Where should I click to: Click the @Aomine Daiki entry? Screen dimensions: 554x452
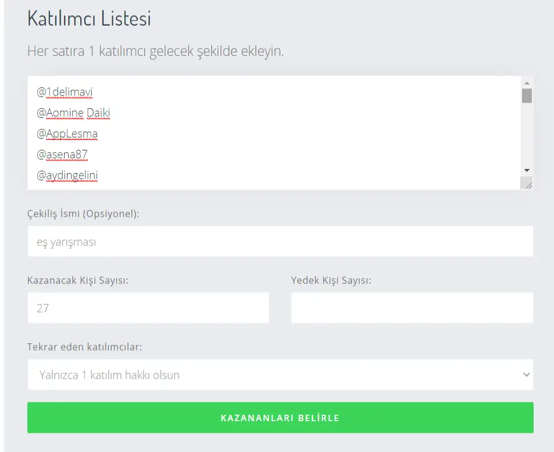[x=73, y=113]
